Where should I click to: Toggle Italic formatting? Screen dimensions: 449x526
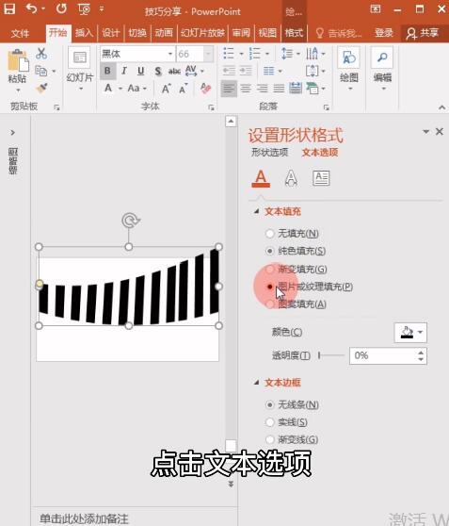[124, 71]
